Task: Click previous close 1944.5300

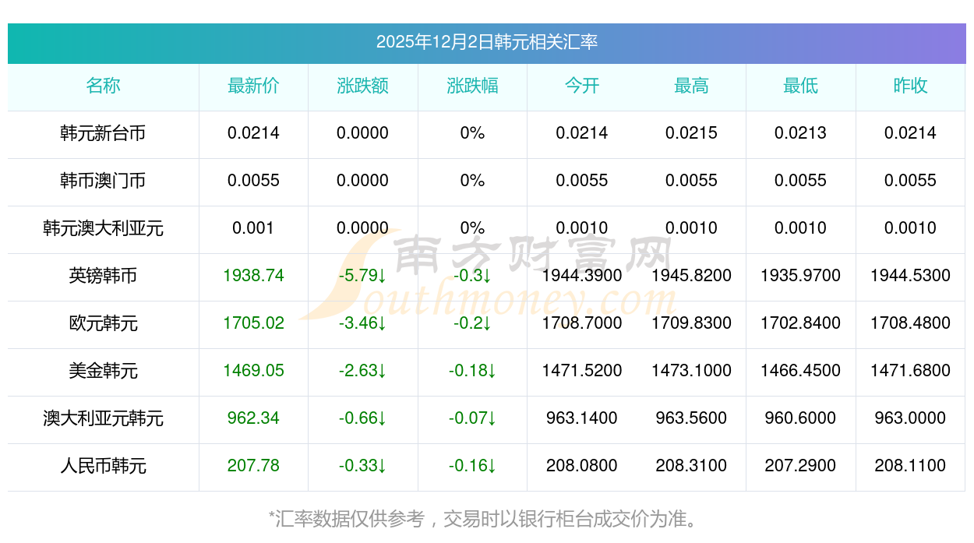Action: tap(910, 276)
